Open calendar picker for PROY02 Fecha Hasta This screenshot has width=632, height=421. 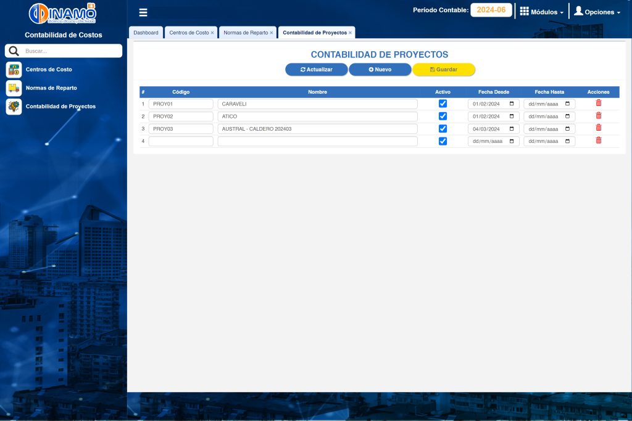coord(567,116)
